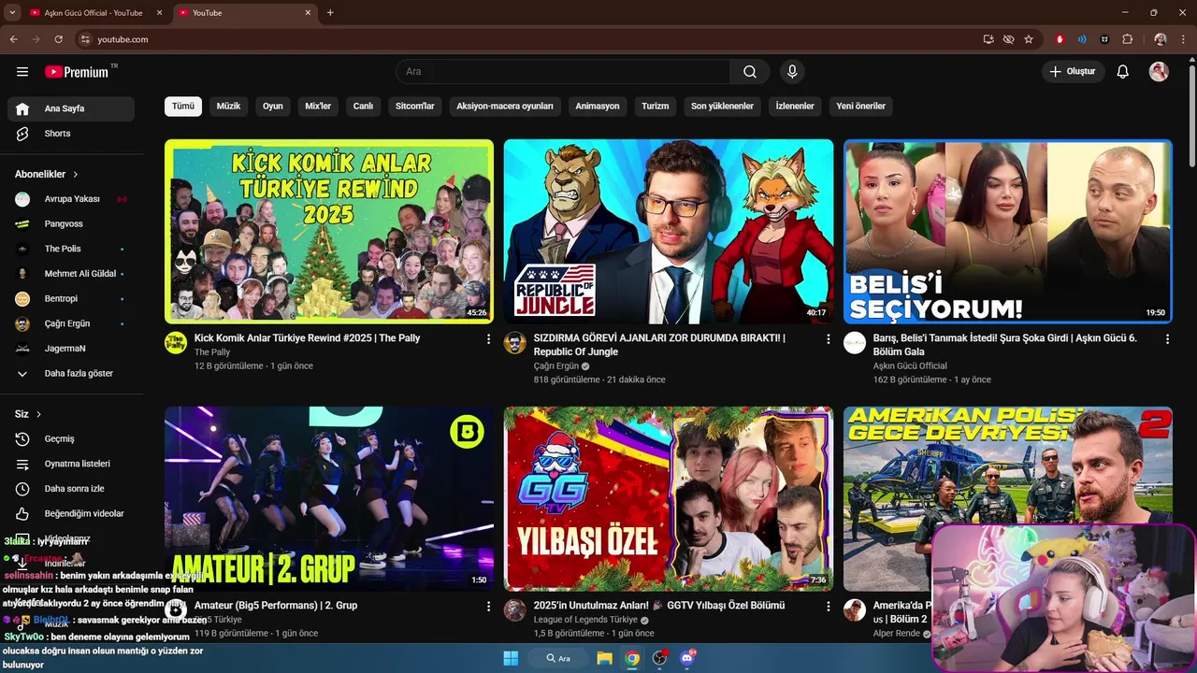The image size is (1197, 673).
Task: Open Daha sonra izle list
Action: pyautogui.click(x=71, y=489)
